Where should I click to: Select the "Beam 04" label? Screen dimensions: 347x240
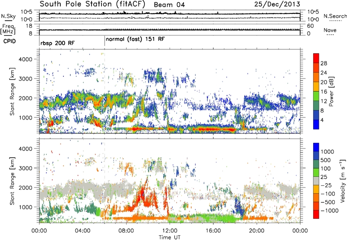point(169,5)
